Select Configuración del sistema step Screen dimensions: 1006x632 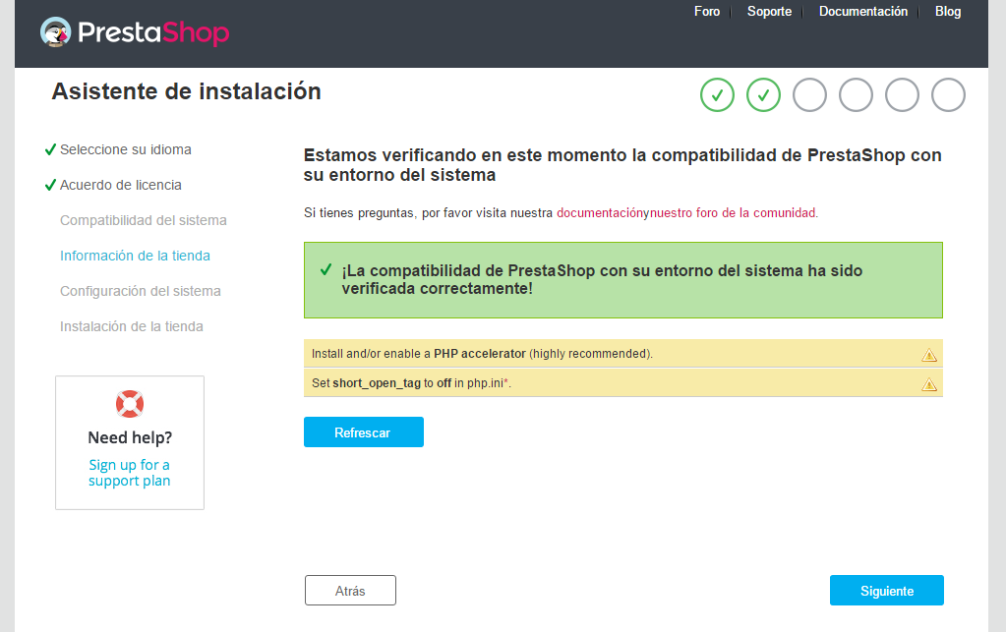pyautogui.click(x=140, y=291)
